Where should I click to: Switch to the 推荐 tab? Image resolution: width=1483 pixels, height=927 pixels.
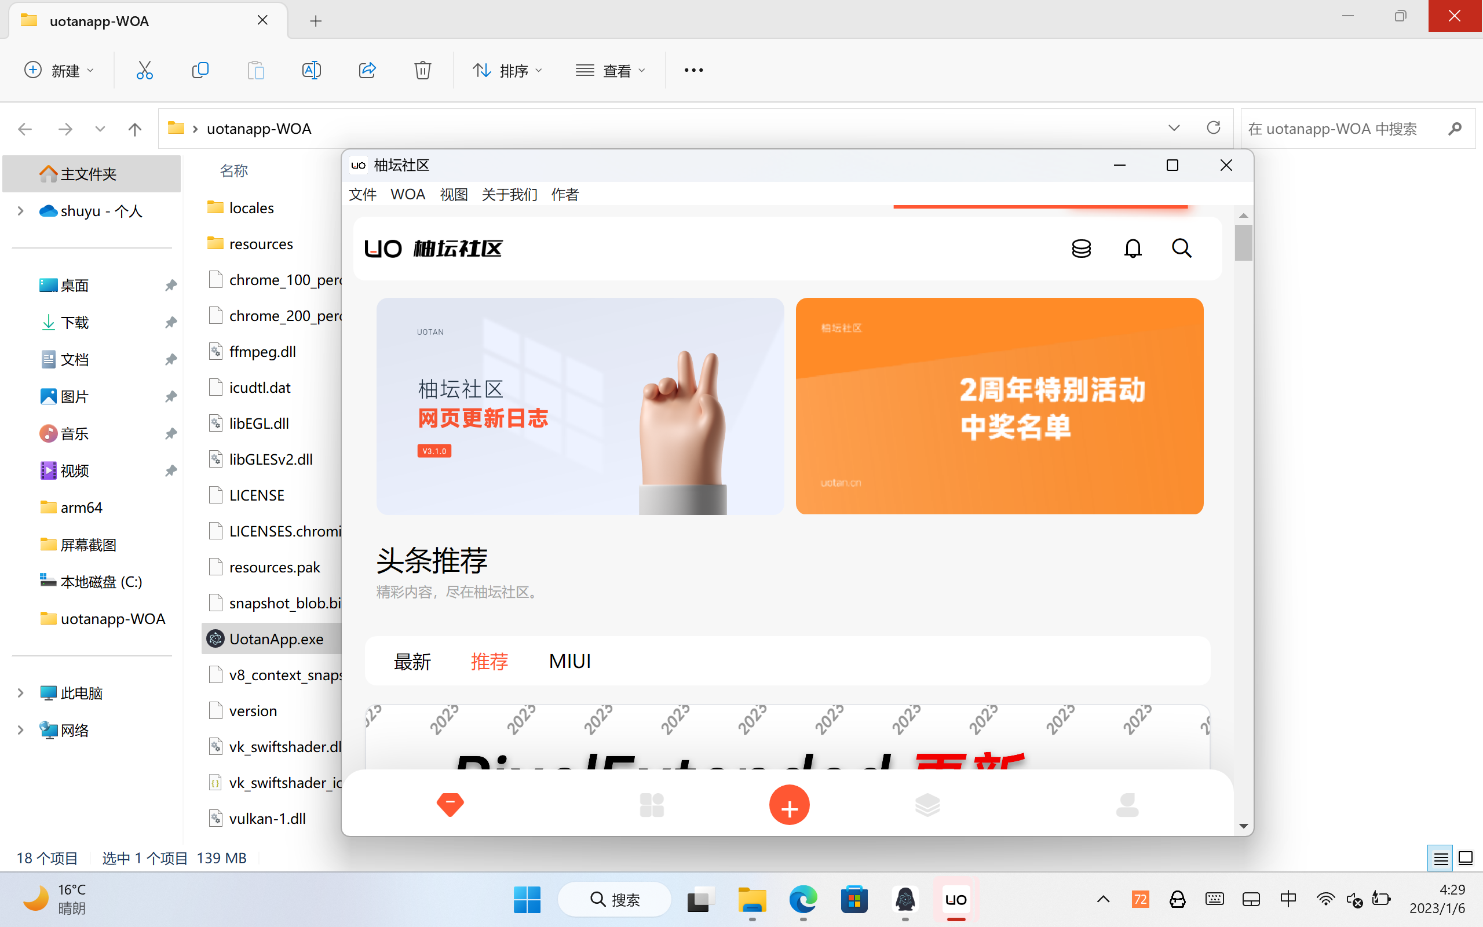pyautogui.click(x=489, y=661)
